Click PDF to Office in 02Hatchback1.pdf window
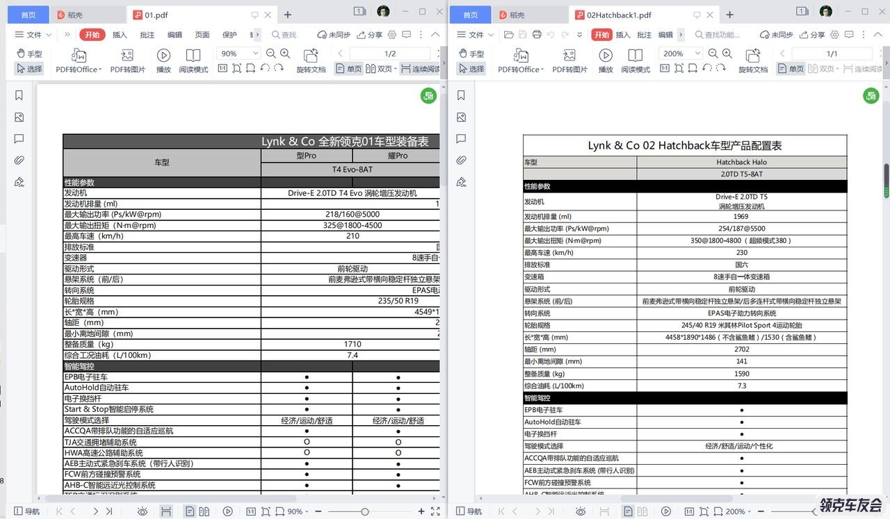The height and width of the screenshot is (519, 890). pyautogui.click(x=521, y=60)
